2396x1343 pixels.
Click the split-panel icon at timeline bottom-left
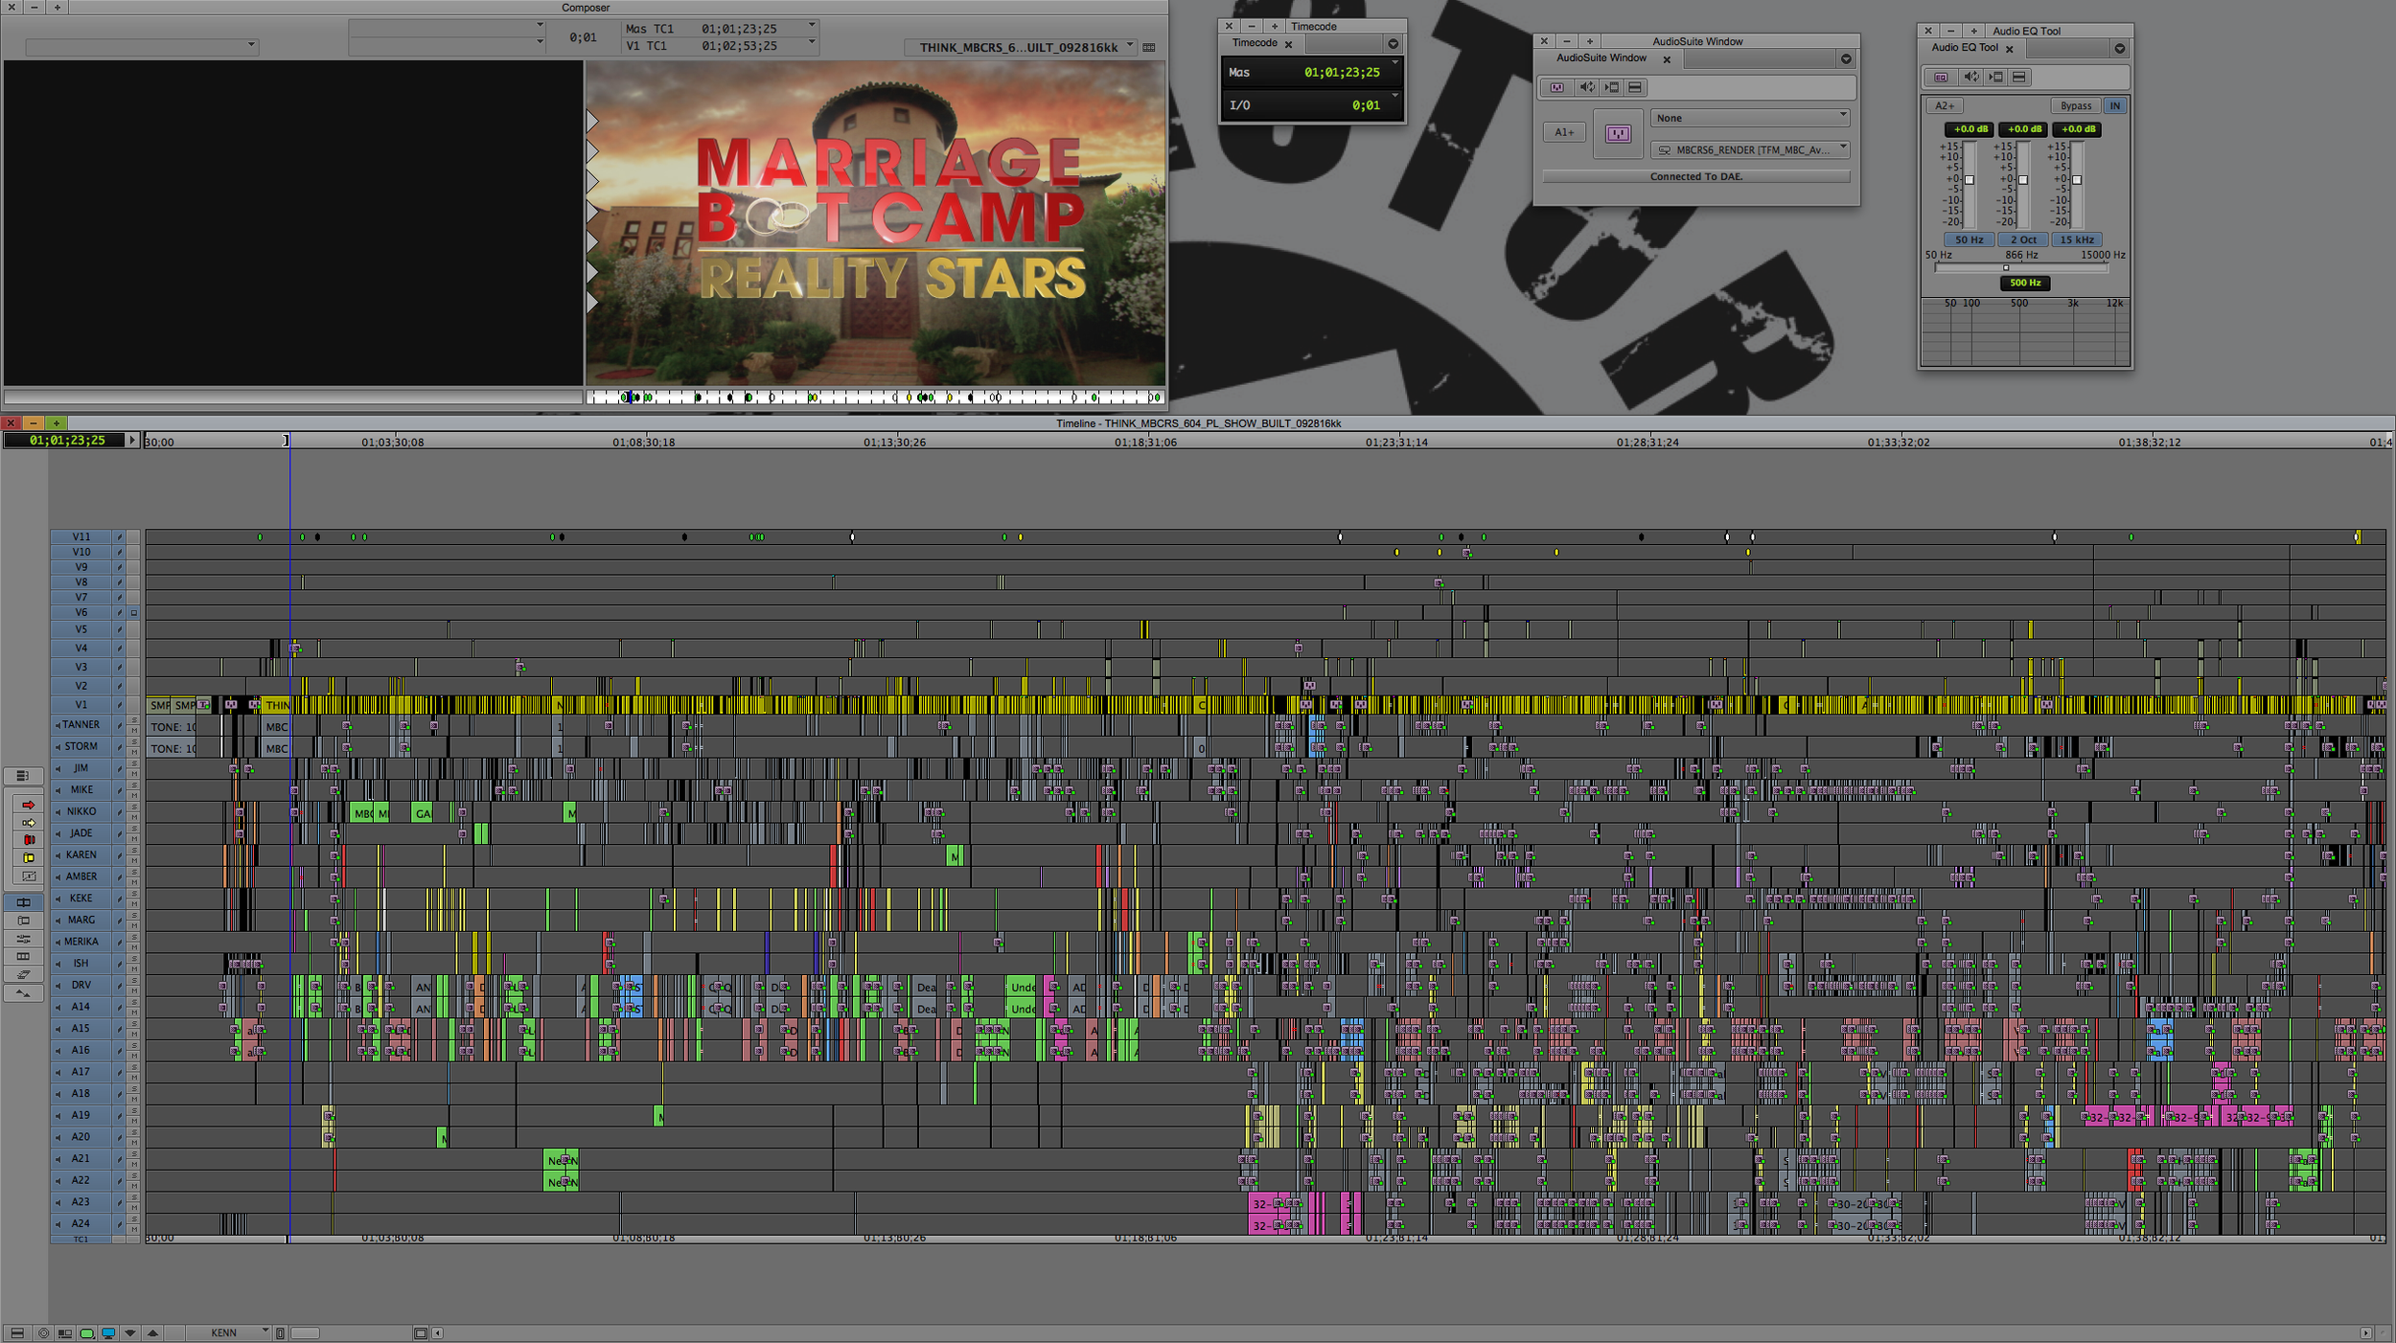[17, 1333]
